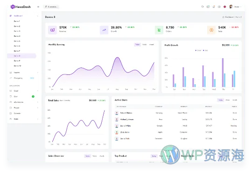Viewport: 252px width, 174px height.
Task: Open the Changelog sidebar item
Action: click(18, 78)
